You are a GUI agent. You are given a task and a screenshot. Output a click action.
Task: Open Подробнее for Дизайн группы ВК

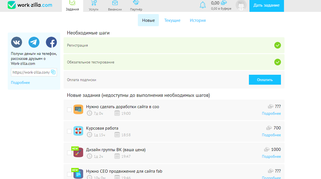(x=272, y=156)
